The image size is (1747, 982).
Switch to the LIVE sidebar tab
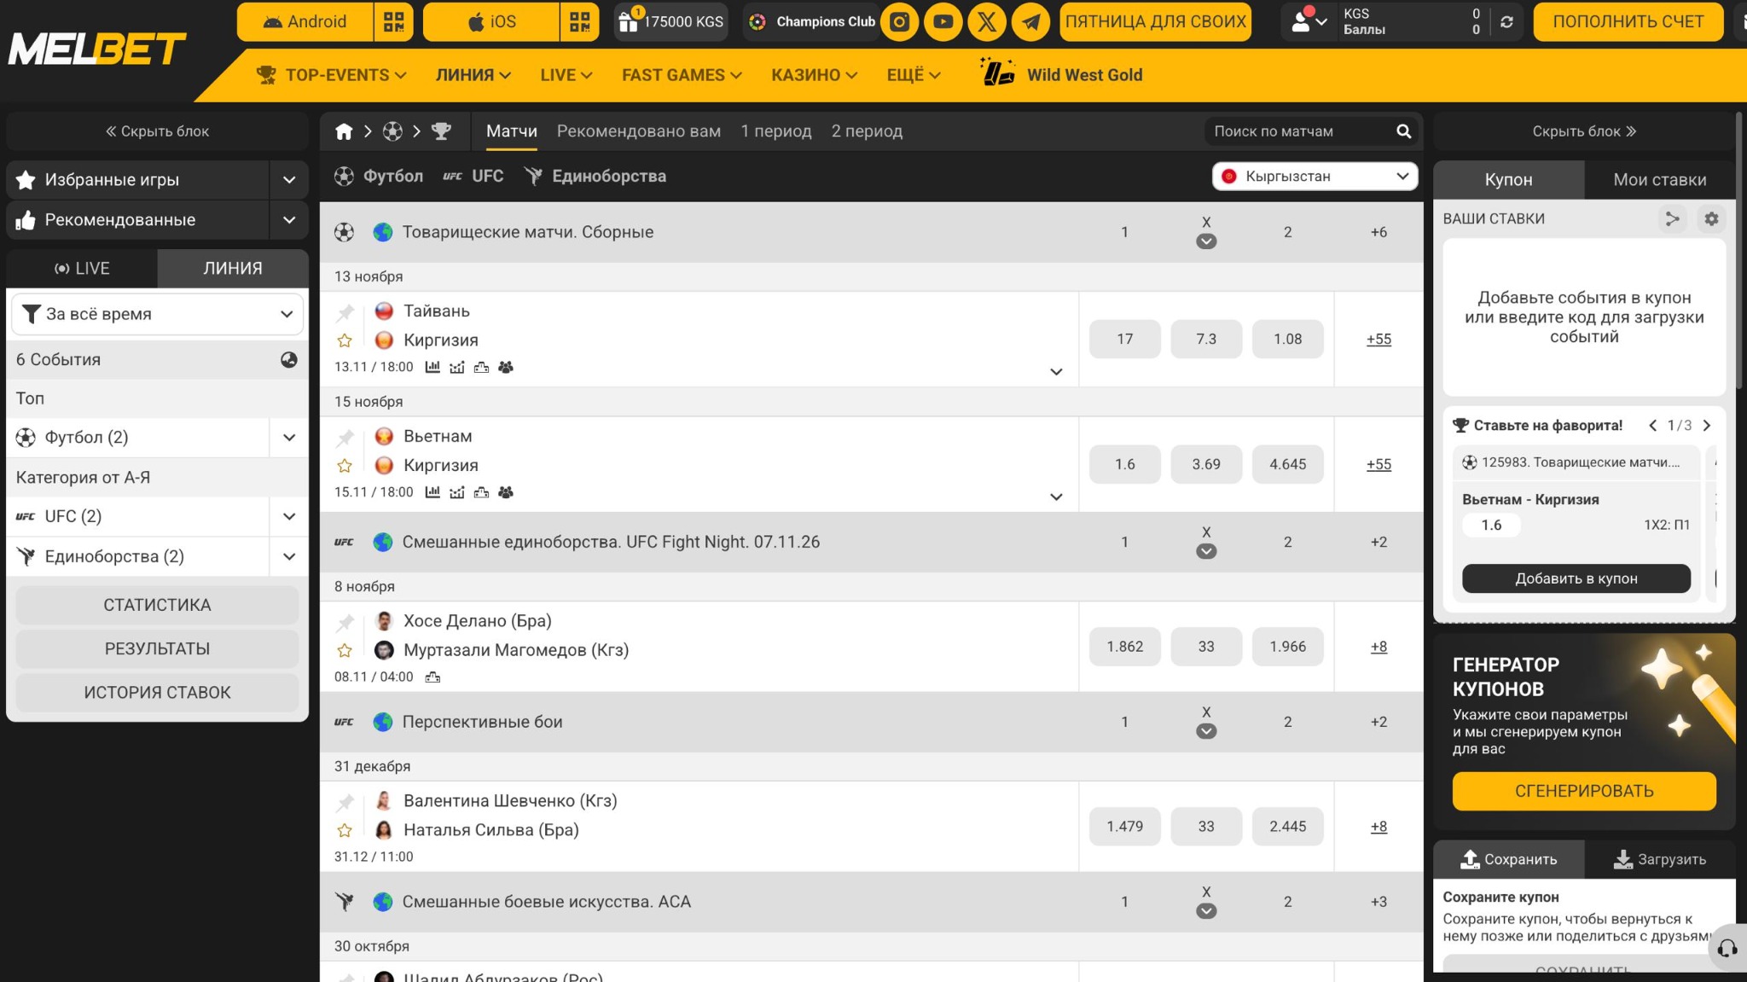[82, 269]
